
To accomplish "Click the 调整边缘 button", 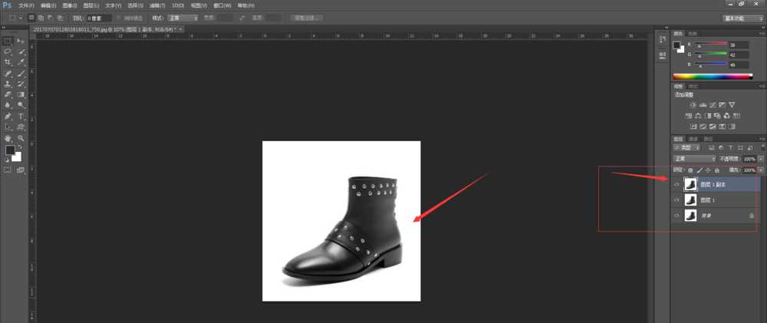I will [307, 17].
